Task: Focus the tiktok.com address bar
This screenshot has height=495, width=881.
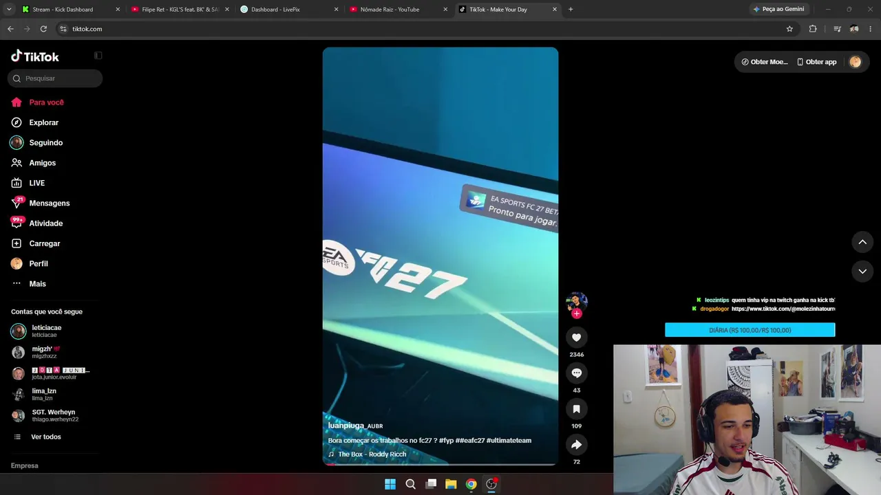Action: click(x=423, y=29)
